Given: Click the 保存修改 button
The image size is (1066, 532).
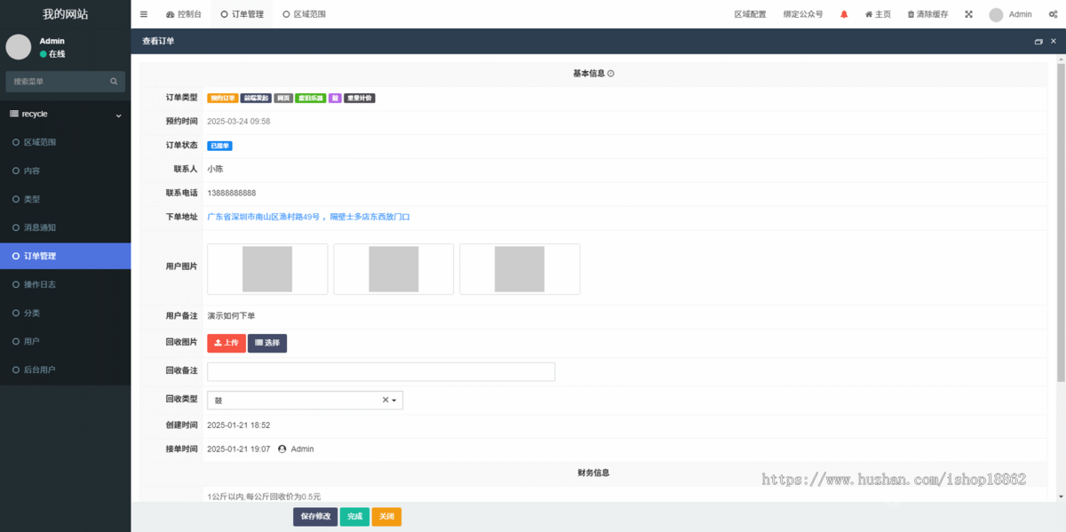Looking at the screenshot, I should [x=315, y=517].
